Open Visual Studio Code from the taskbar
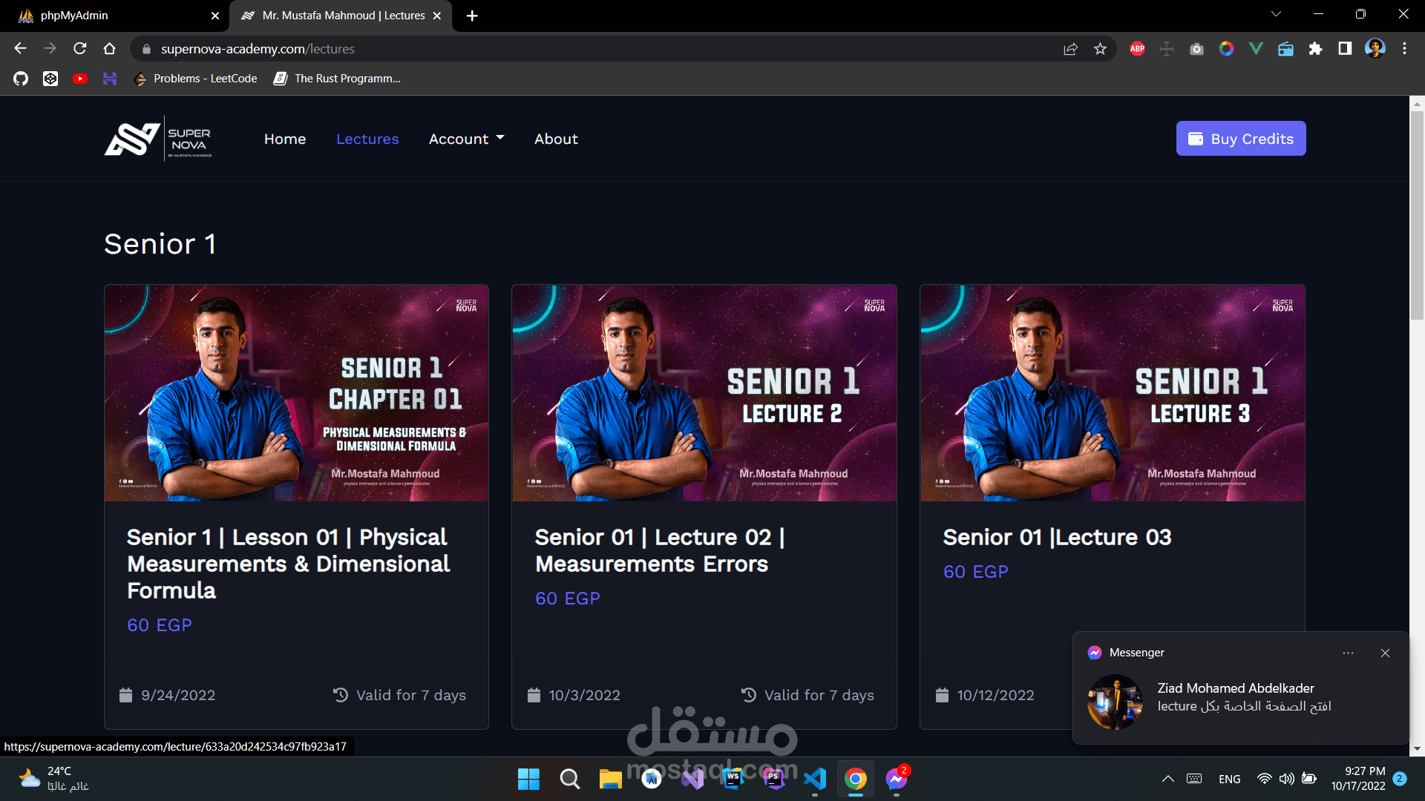Image resolution: width=1425 pixels, height=801 pixels. [815, 779]
